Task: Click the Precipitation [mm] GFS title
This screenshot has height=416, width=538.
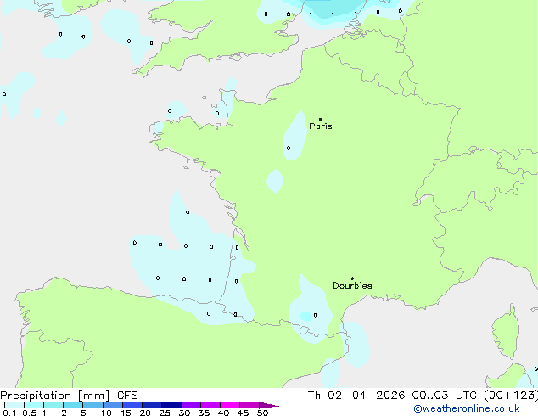Action: [69, 396]
